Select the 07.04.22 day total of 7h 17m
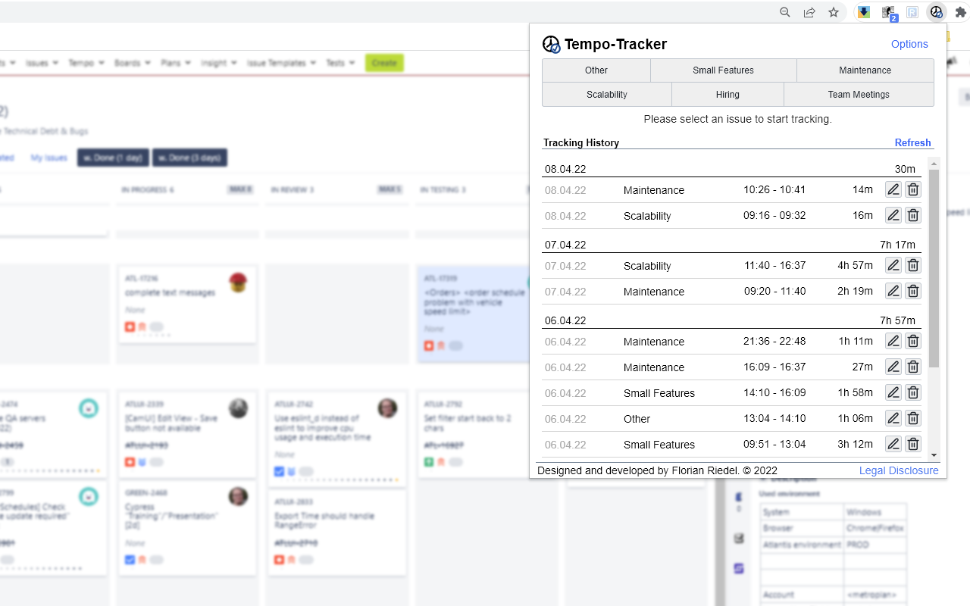Screen dimensions: 970x606 (x=897, y=245)
